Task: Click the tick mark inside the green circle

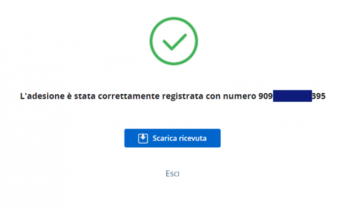Action: pos(174,42)
